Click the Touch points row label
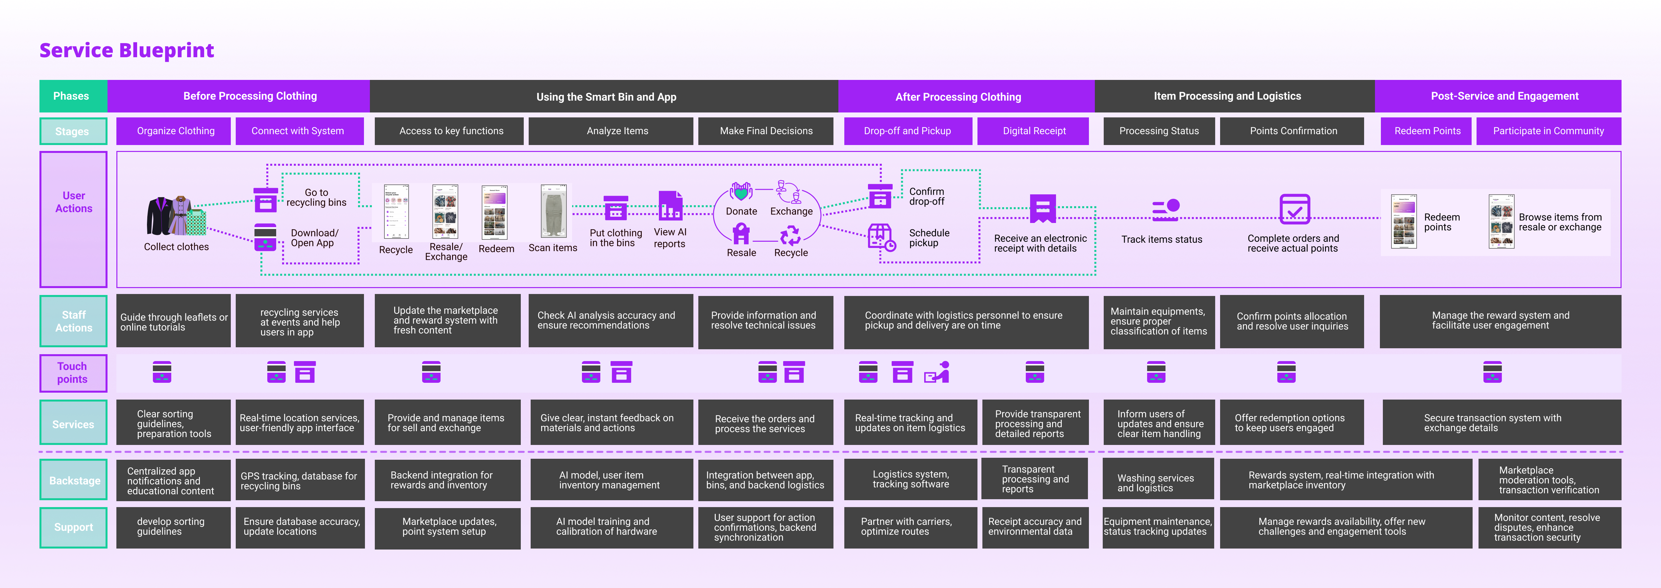 72,373
